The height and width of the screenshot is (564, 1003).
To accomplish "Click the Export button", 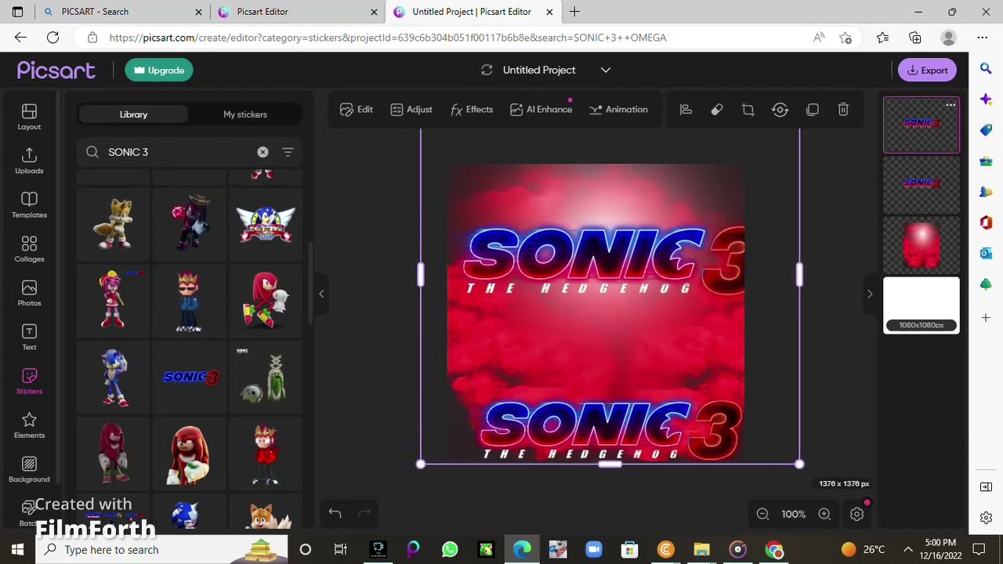I will pyautogui.click(x=928, y=70).
